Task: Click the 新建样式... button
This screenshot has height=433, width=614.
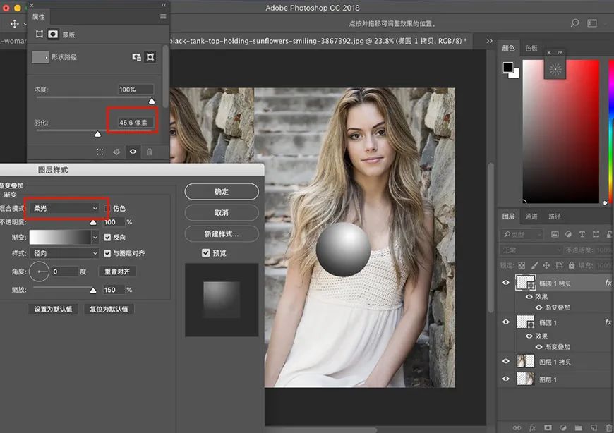Action: [222, 234]
